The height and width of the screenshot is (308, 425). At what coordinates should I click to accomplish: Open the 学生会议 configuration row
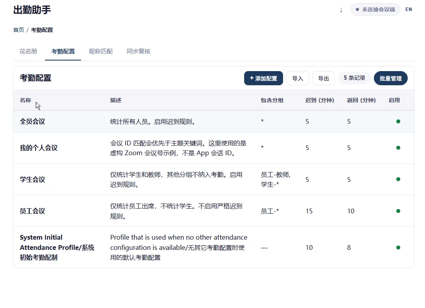[213, 179]
